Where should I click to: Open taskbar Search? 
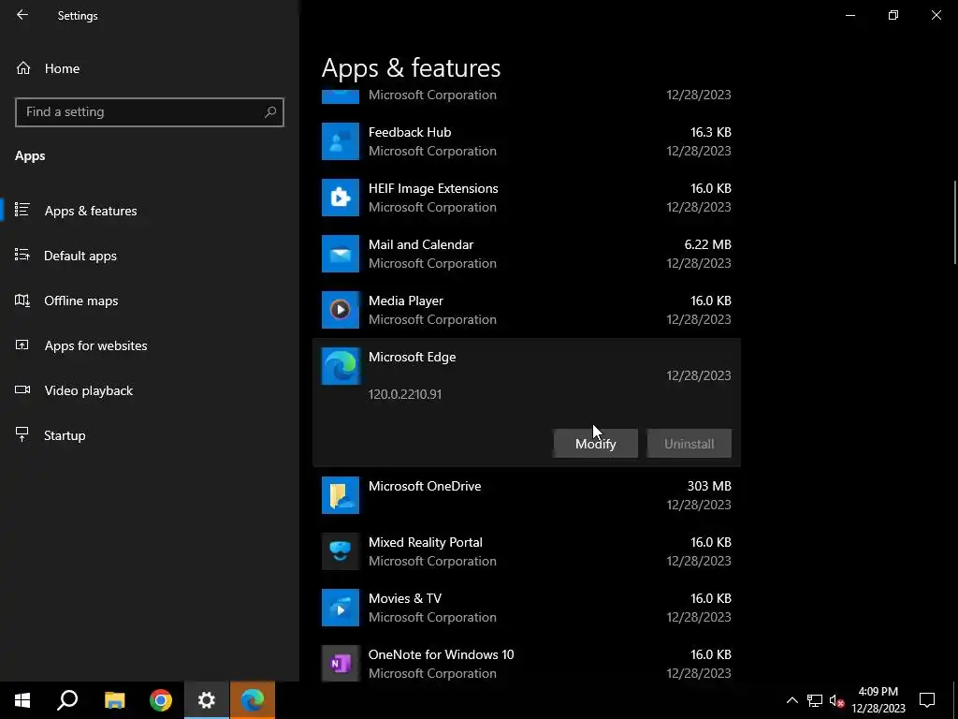(x=67, y=700)
